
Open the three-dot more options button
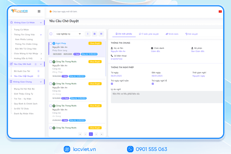tap(88, 34)
